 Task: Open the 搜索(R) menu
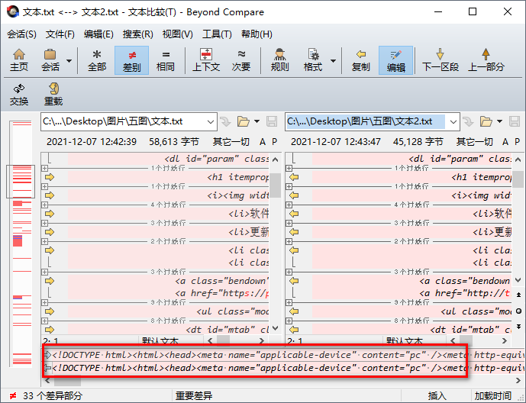138,34
